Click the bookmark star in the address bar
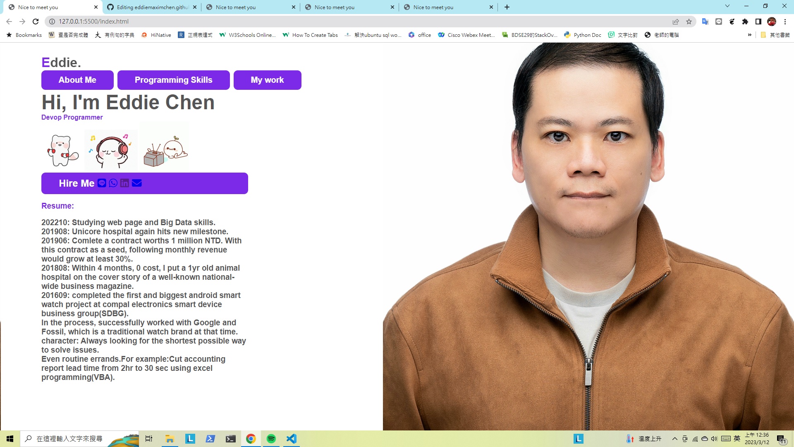Viewport: 794px width, 447px height. [689, 22]
